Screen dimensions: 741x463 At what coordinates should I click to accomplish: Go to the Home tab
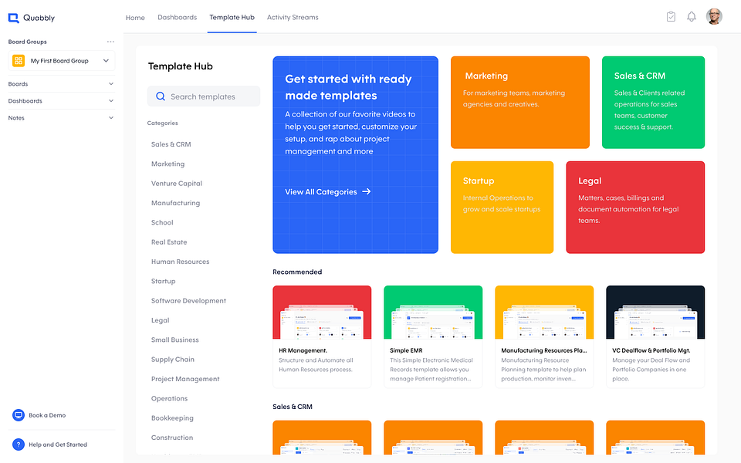tap(135, 18)
